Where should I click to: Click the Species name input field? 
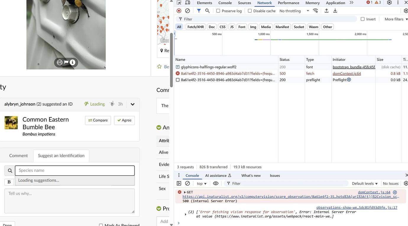(x=75, y=171)
